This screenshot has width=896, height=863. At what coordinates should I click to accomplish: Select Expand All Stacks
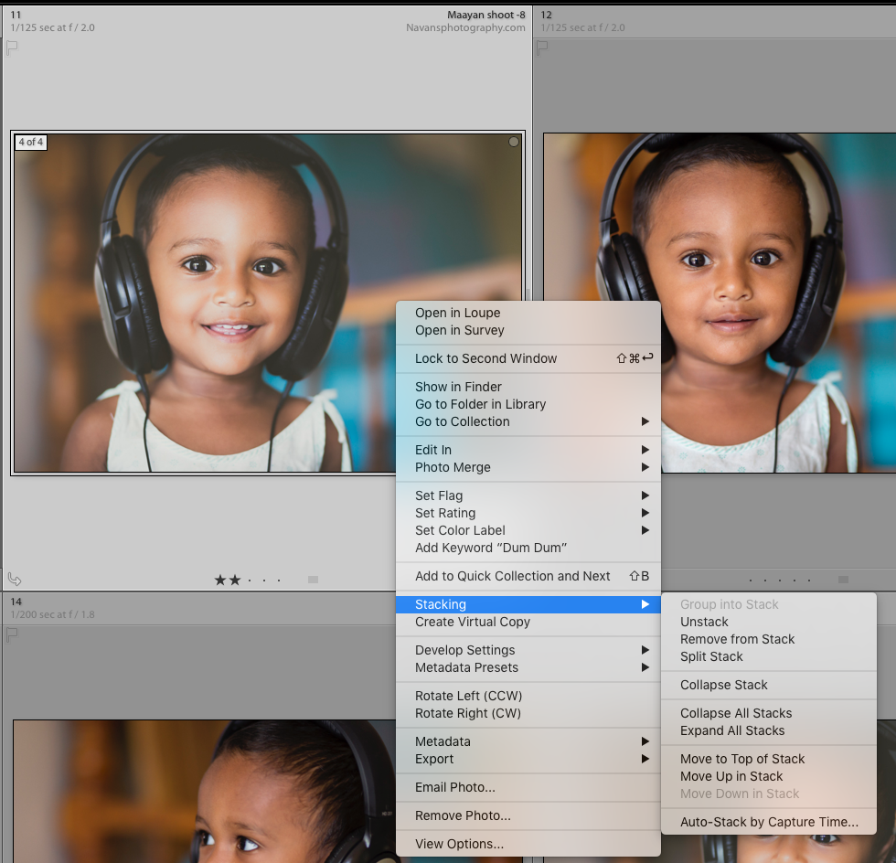(x=769, y=730)
